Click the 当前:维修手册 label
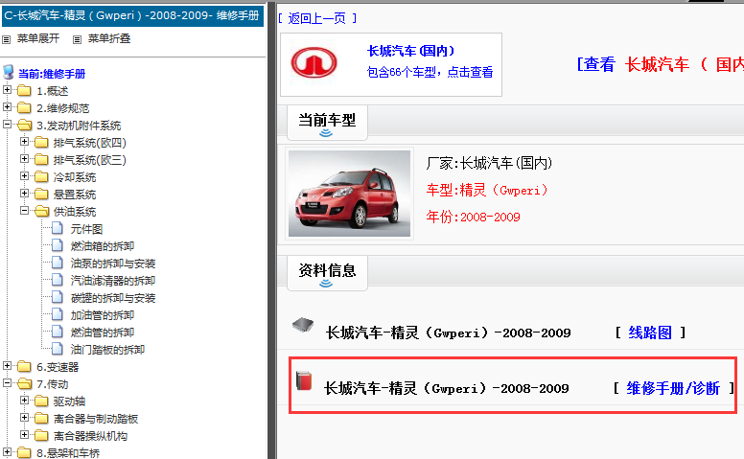Screen dimensions: 744x459 pyautogui.click(x=52, y=74)
